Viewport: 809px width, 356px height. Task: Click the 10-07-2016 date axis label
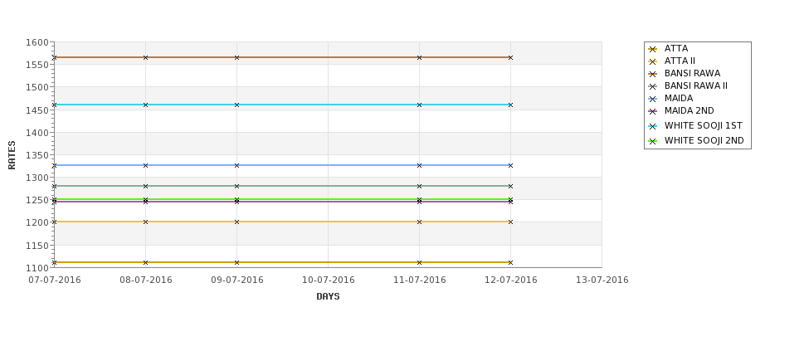pos(328,280)
